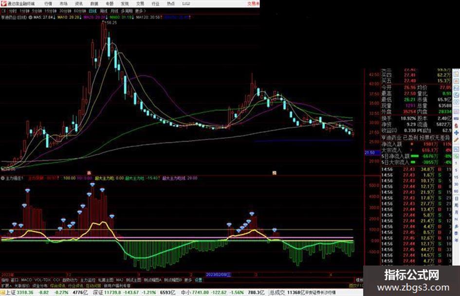Click the Tongdaxin app logo icon
The image size is (460, 296).
coord(3,3)
